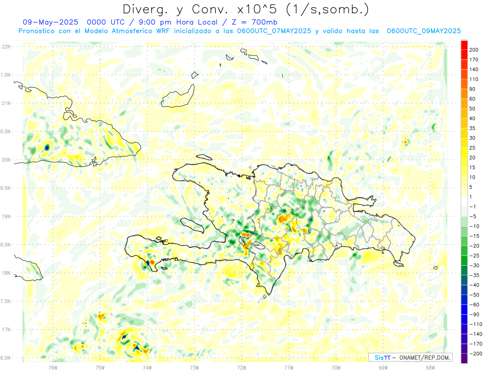Image resolution: width=483 pixels, height=373 pixels.
Task: Click the white swatch between 1 and -1
Action: [x=464, y=202]
